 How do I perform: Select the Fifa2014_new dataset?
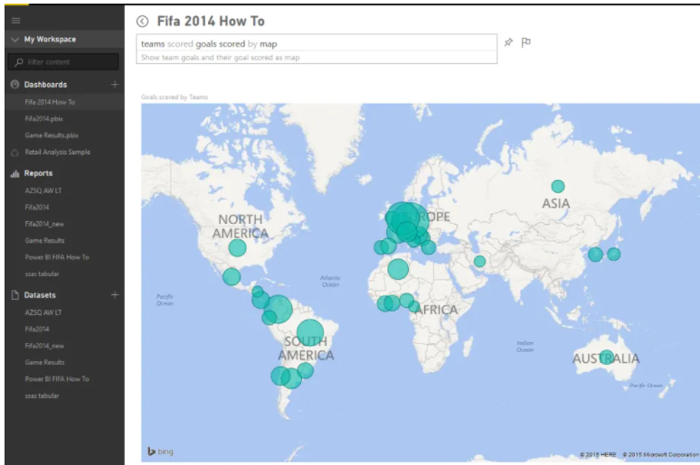coord(44,346)
